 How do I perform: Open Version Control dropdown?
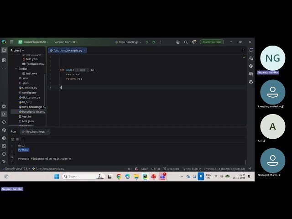point(66,42)
